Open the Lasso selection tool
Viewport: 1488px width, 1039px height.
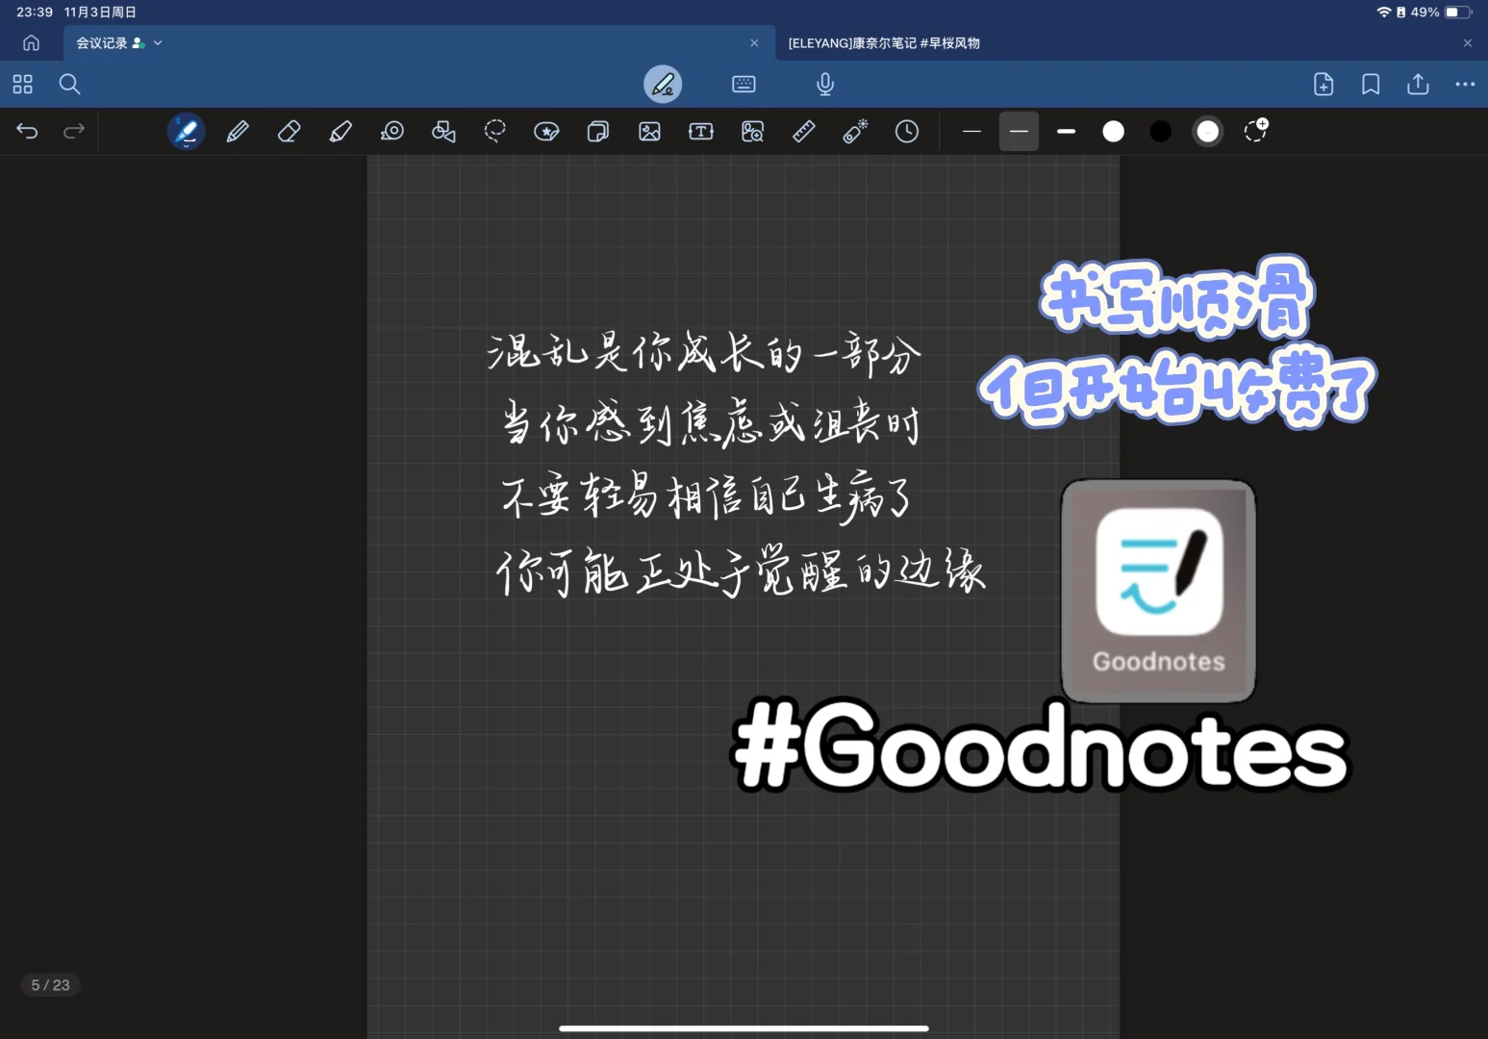coord(495,131)
